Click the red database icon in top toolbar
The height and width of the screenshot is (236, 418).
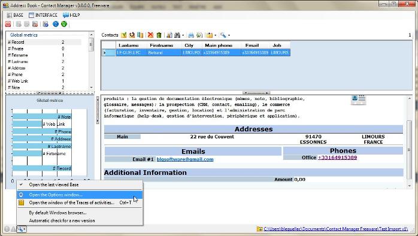point(35,25)
